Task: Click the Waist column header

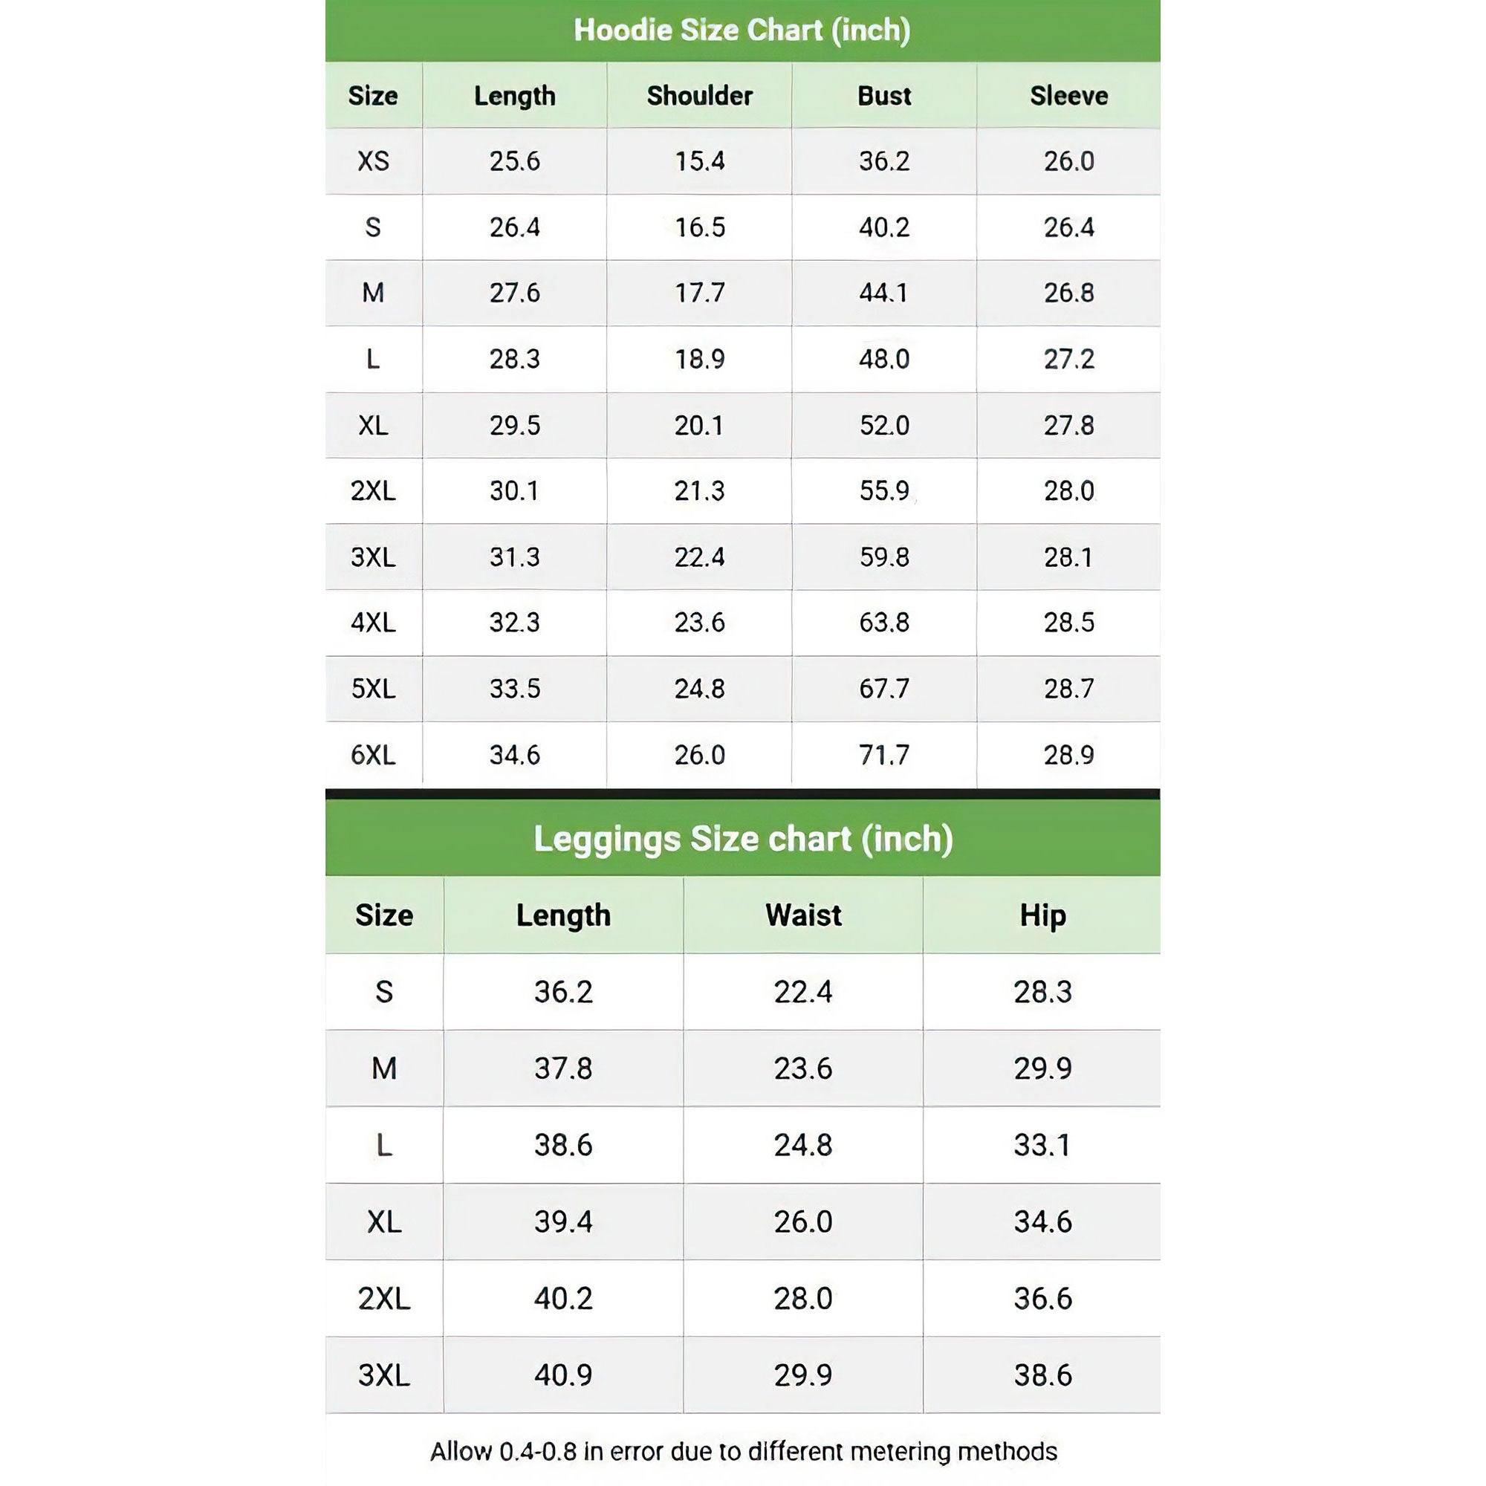Action: pos(803,915)
